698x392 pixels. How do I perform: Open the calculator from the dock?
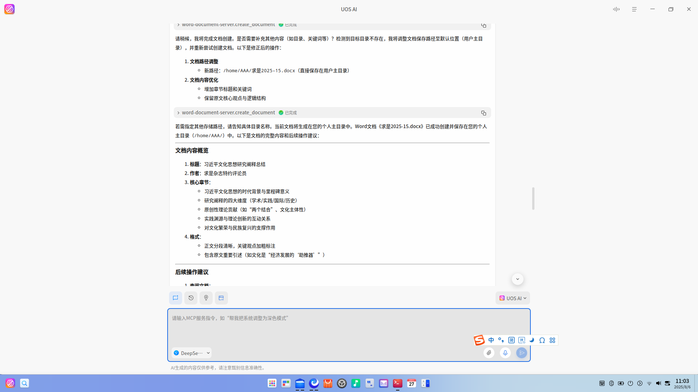(x=426, y=383)
